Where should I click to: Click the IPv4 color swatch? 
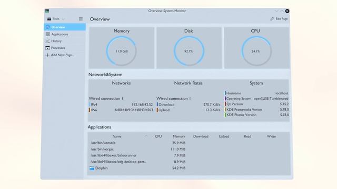click(90, 104)
